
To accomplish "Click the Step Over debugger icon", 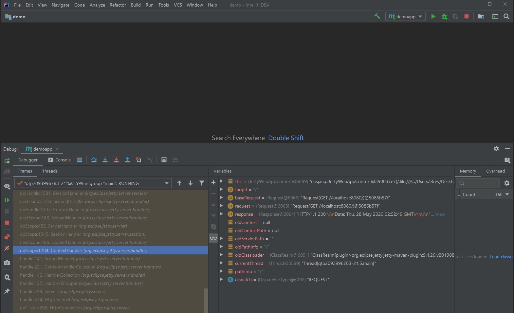I will point(94,160).
